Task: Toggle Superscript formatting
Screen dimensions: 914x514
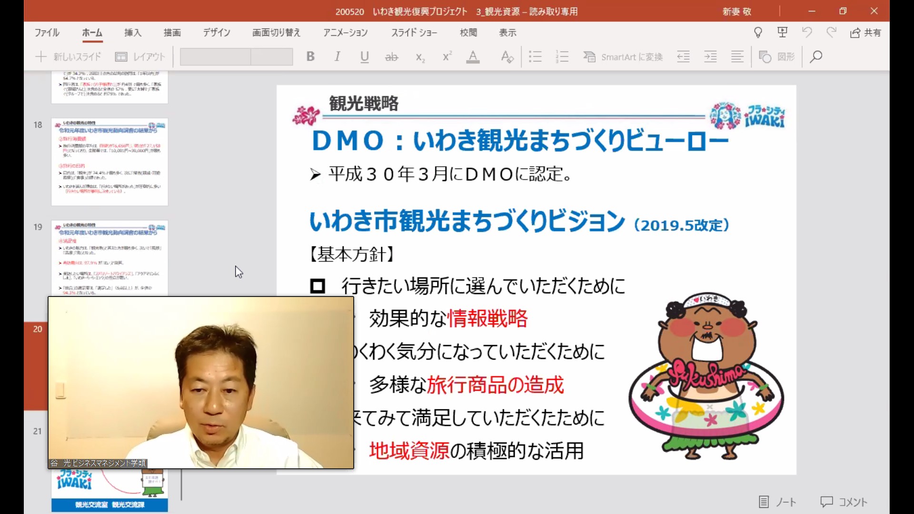Action: click(447, 57)
